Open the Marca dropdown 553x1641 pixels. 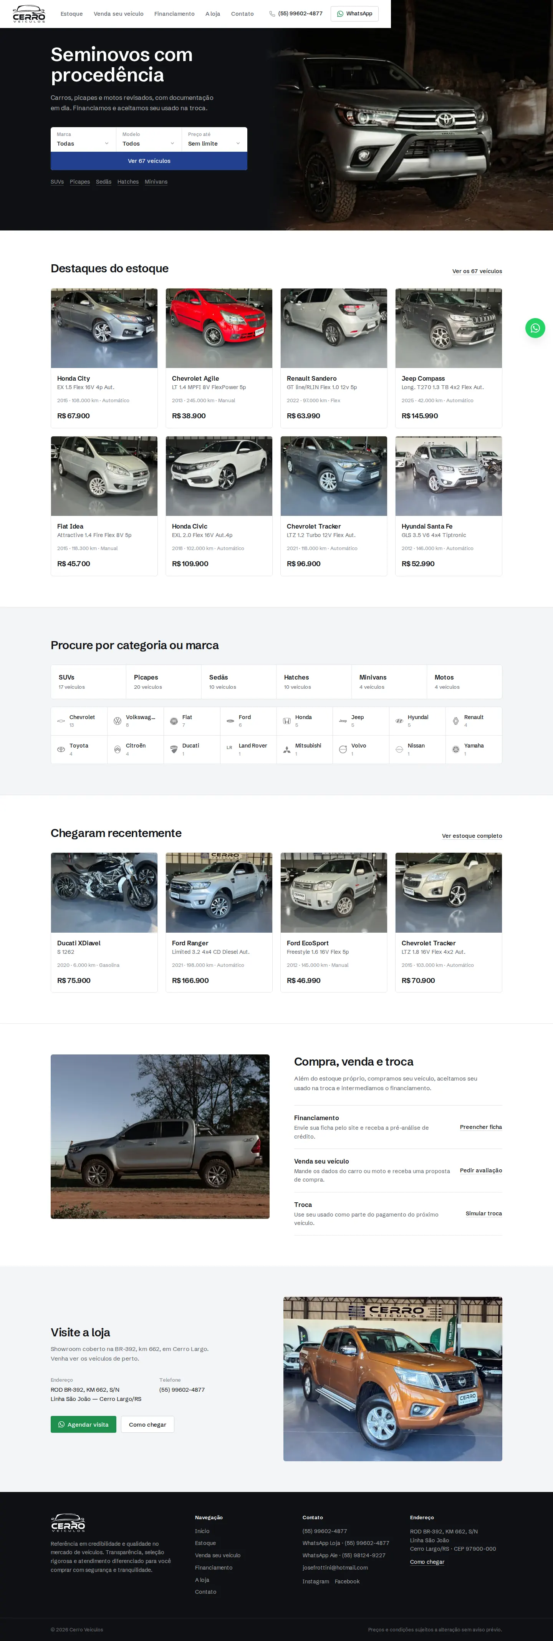[83, 139]
